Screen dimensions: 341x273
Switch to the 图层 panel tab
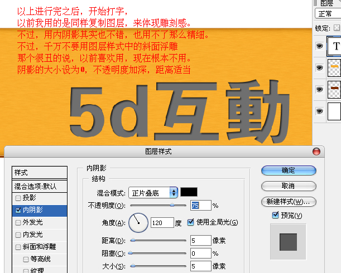click(x=326, y=3)
